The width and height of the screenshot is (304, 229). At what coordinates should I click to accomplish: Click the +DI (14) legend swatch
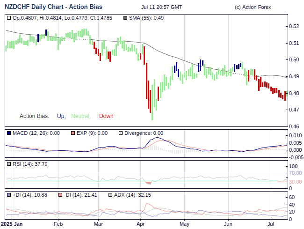tap(9, 195)
